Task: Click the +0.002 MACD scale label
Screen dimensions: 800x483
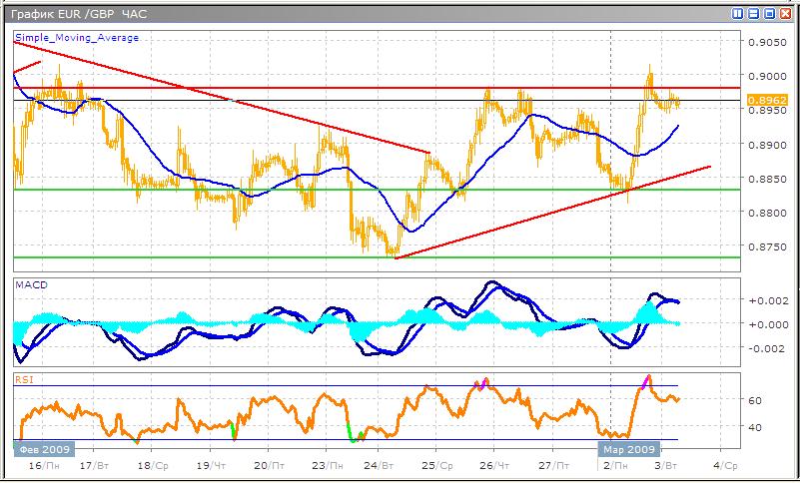Action: click(770, 300)
